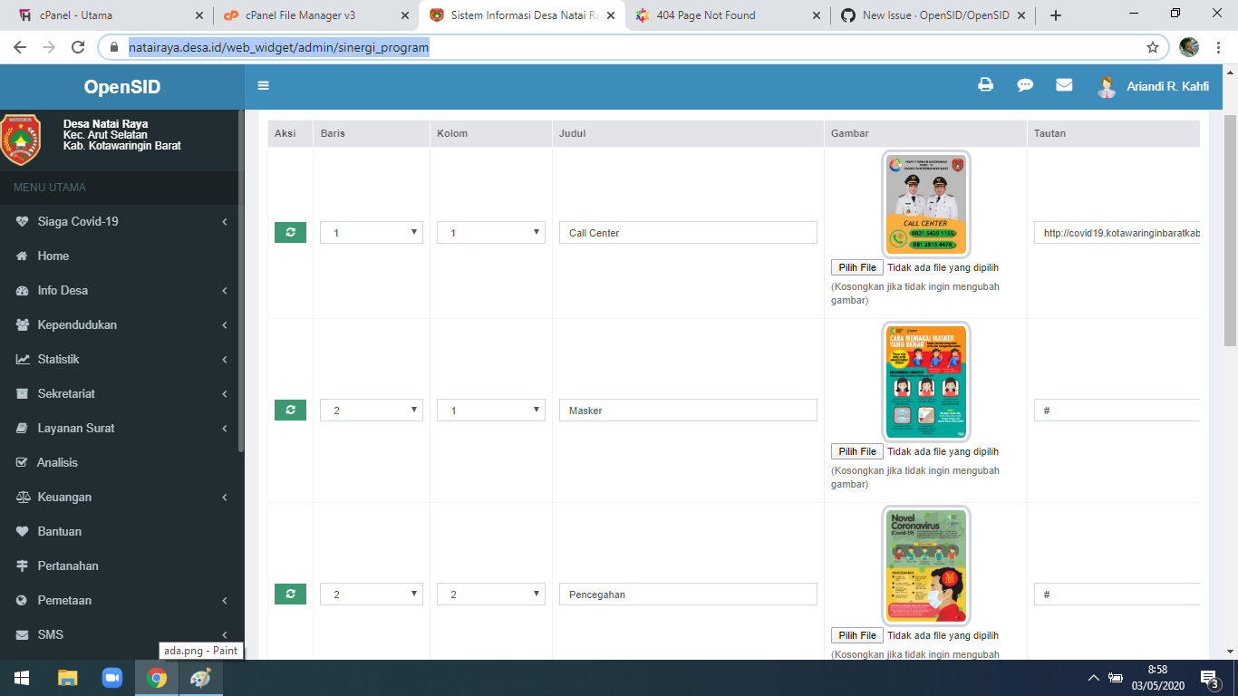This screenshot has width=1238, height=696.
Task: Open the chat messages icon
Action: [x=1025, y=84]
